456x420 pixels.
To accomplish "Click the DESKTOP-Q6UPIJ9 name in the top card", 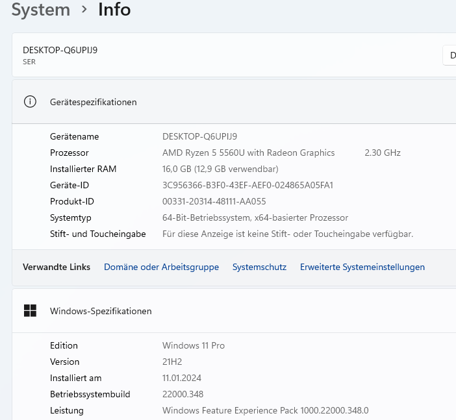I will point(60,50).
